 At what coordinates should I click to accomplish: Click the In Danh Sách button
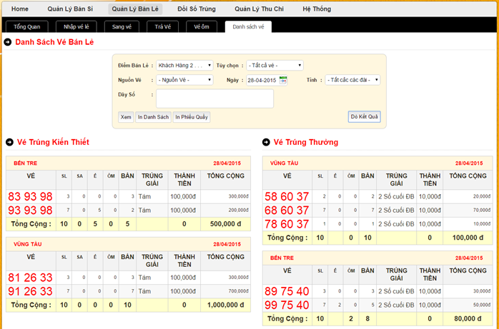153,116
